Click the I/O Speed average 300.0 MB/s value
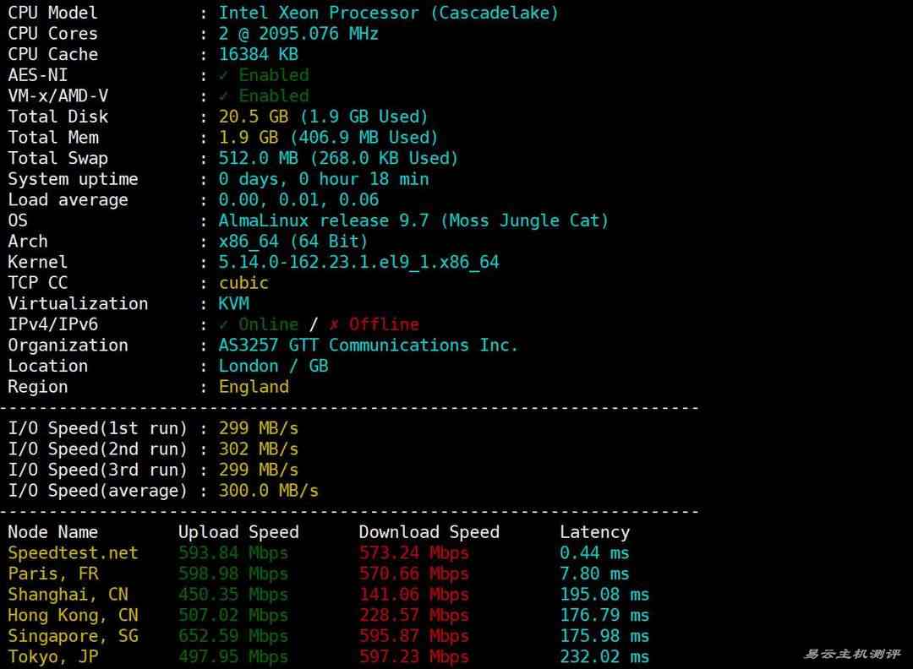This screenshot has height=669, width=913. pyautogui.click(x=268, y=491)
